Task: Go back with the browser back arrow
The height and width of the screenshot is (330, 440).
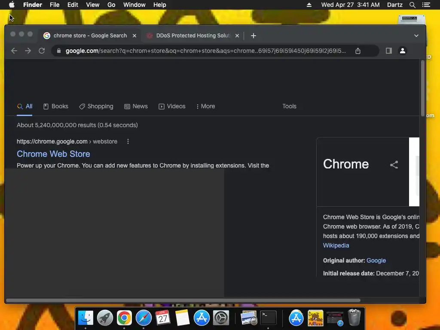Action: click(x=14, y=51)
